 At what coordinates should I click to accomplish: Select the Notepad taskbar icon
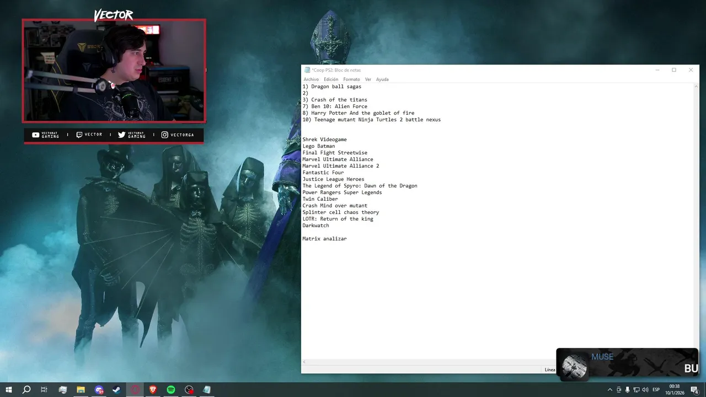(207, 390)
